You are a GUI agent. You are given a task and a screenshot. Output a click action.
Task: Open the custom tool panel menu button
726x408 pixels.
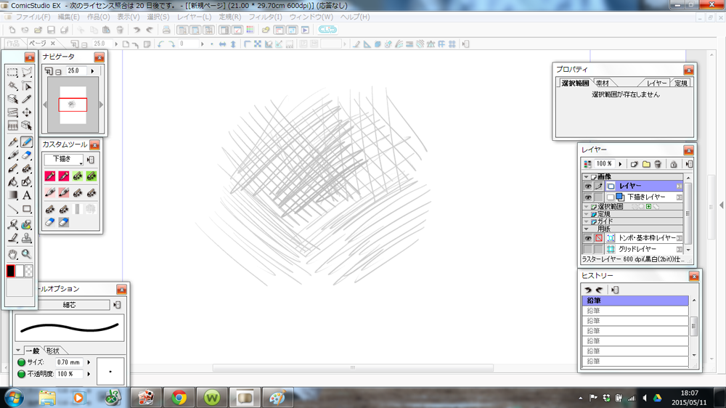91,160
